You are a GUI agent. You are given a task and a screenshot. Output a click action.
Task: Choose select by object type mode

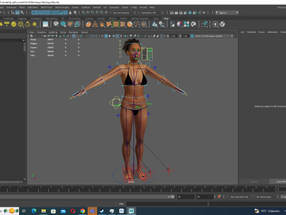(17, 13)
